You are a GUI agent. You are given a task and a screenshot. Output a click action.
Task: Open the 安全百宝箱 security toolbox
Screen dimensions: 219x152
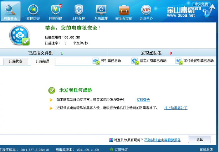(x=124, y=12)
